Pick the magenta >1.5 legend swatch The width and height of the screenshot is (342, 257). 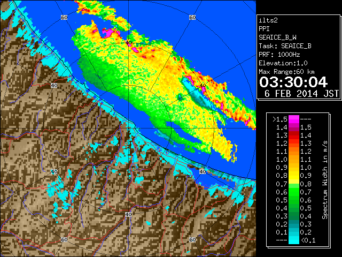(x=294, y=119)
